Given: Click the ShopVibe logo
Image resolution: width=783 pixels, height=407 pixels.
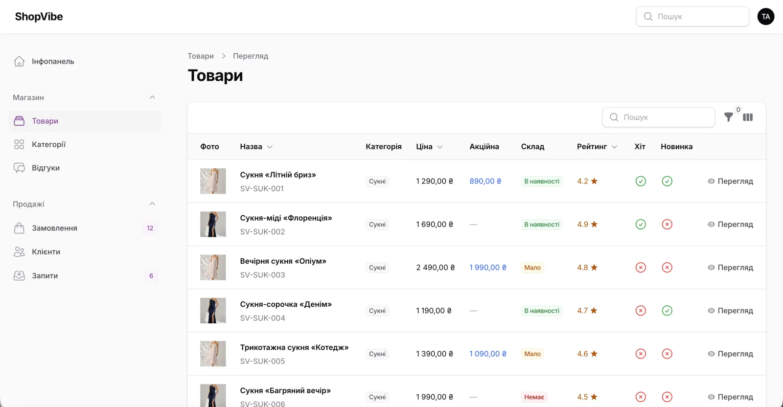Looking at the screenshot, I should [39, 17].
